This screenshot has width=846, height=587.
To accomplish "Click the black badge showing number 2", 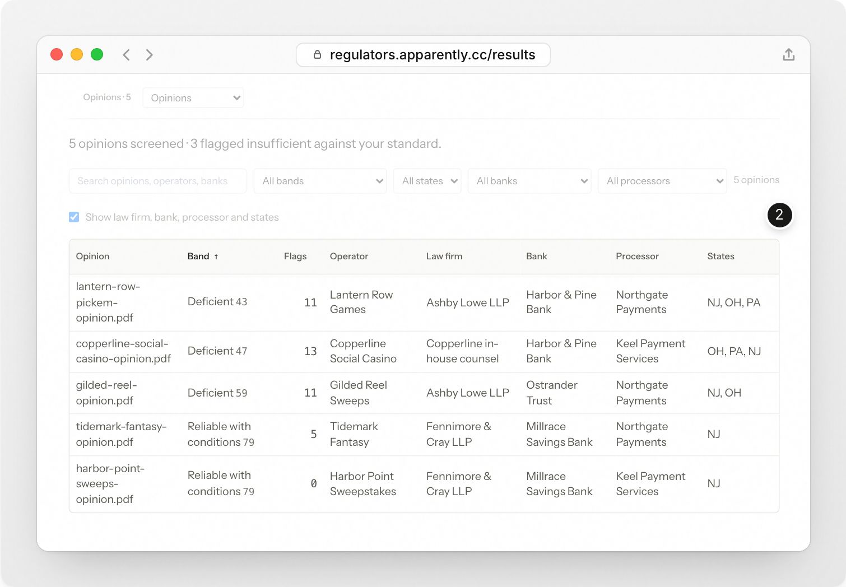I will pos(779,215).
